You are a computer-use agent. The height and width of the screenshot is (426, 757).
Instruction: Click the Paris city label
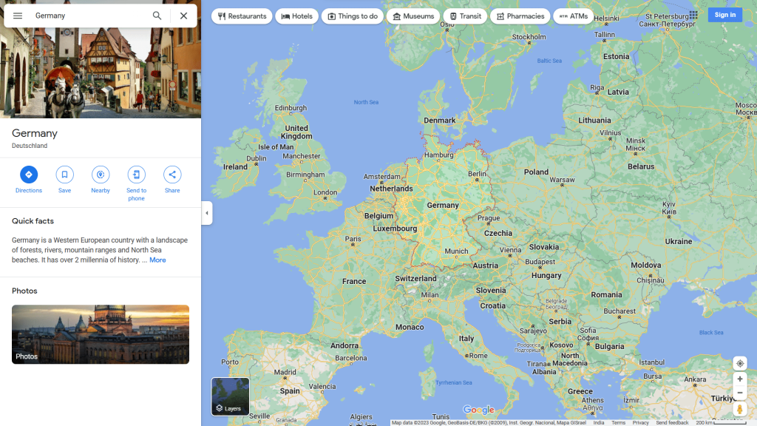point(353,239)
